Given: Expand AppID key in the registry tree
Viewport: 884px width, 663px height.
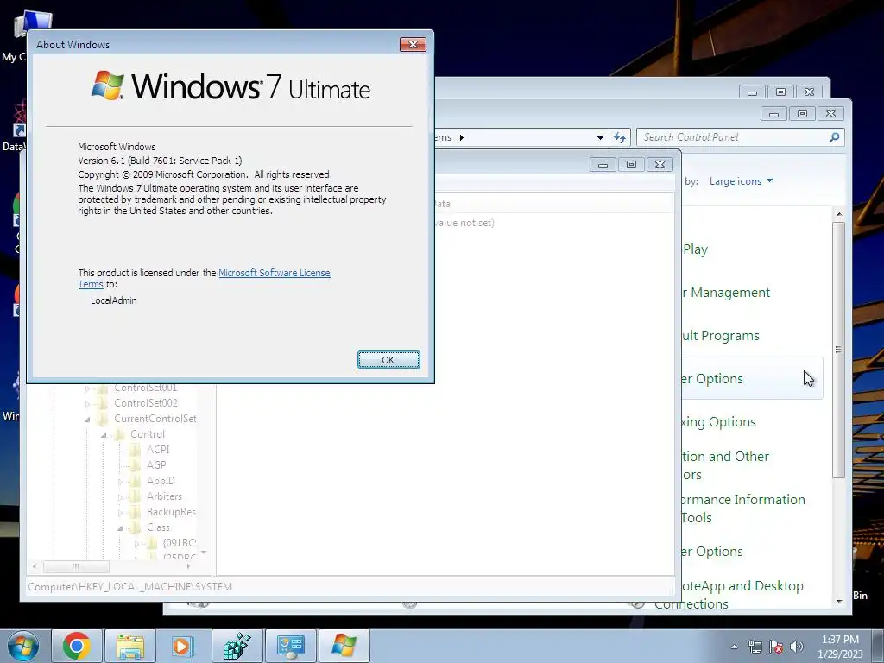Looking at the screenshot, I should click(120, 482).
